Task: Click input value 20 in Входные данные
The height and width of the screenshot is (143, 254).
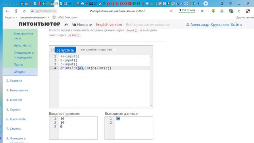Action: 62,118
